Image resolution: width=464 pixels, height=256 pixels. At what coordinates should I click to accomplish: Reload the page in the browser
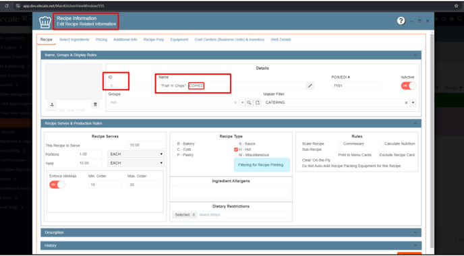(x=7, y=5)
